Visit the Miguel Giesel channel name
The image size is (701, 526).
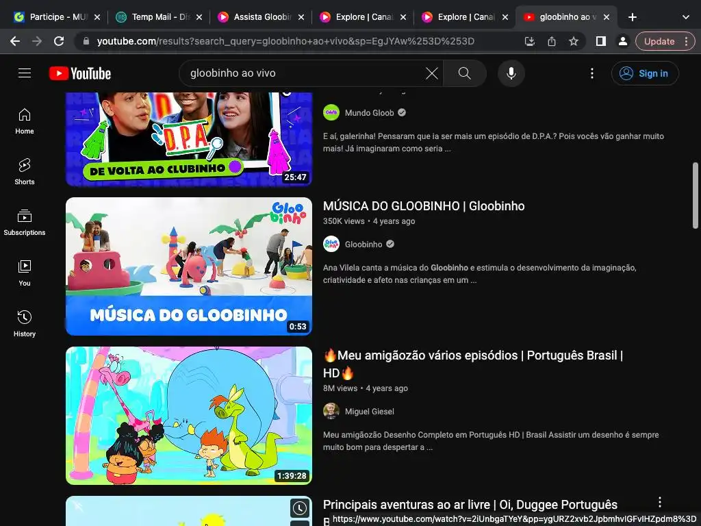point(369,412)
